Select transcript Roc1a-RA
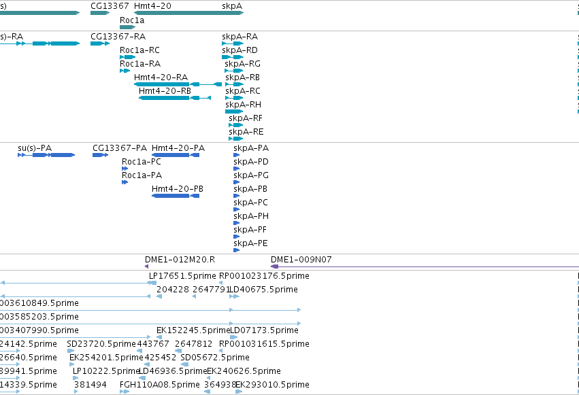The width and height of the screenshot is (579, 395). coord(140,64)
